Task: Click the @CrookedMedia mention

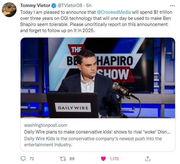Action: [114, 12]
